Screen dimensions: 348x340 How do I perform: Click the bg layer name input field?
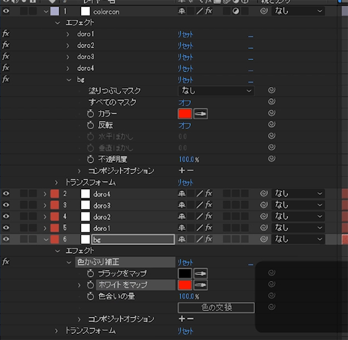coord(133,239)
